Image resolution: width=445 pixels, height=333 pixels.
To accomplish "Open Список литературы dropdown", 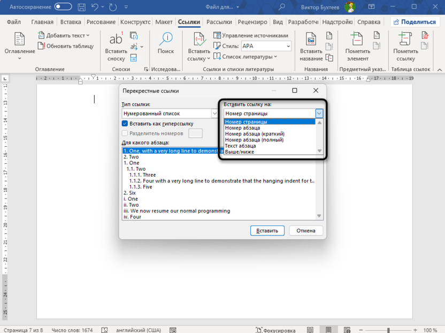I will (245, 57).
